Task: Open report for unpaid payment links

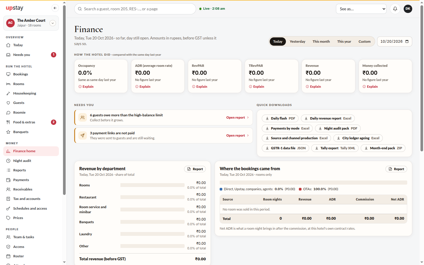Action: click(237, 135)
